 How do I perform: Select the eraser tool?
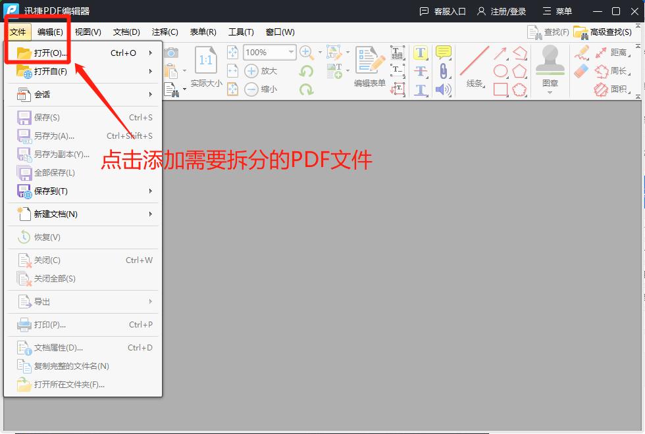[x=582, y=70]
